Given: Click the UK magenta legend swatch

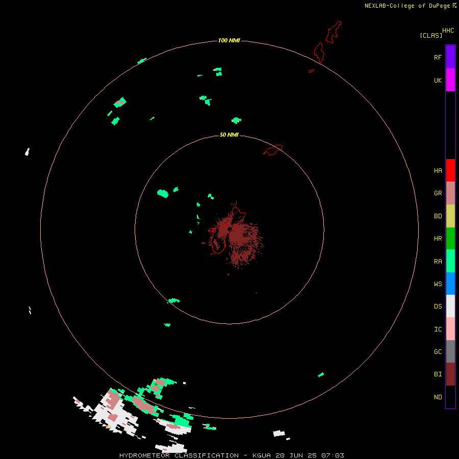Looking at the screenshot, I should click(x=450, y=80).
